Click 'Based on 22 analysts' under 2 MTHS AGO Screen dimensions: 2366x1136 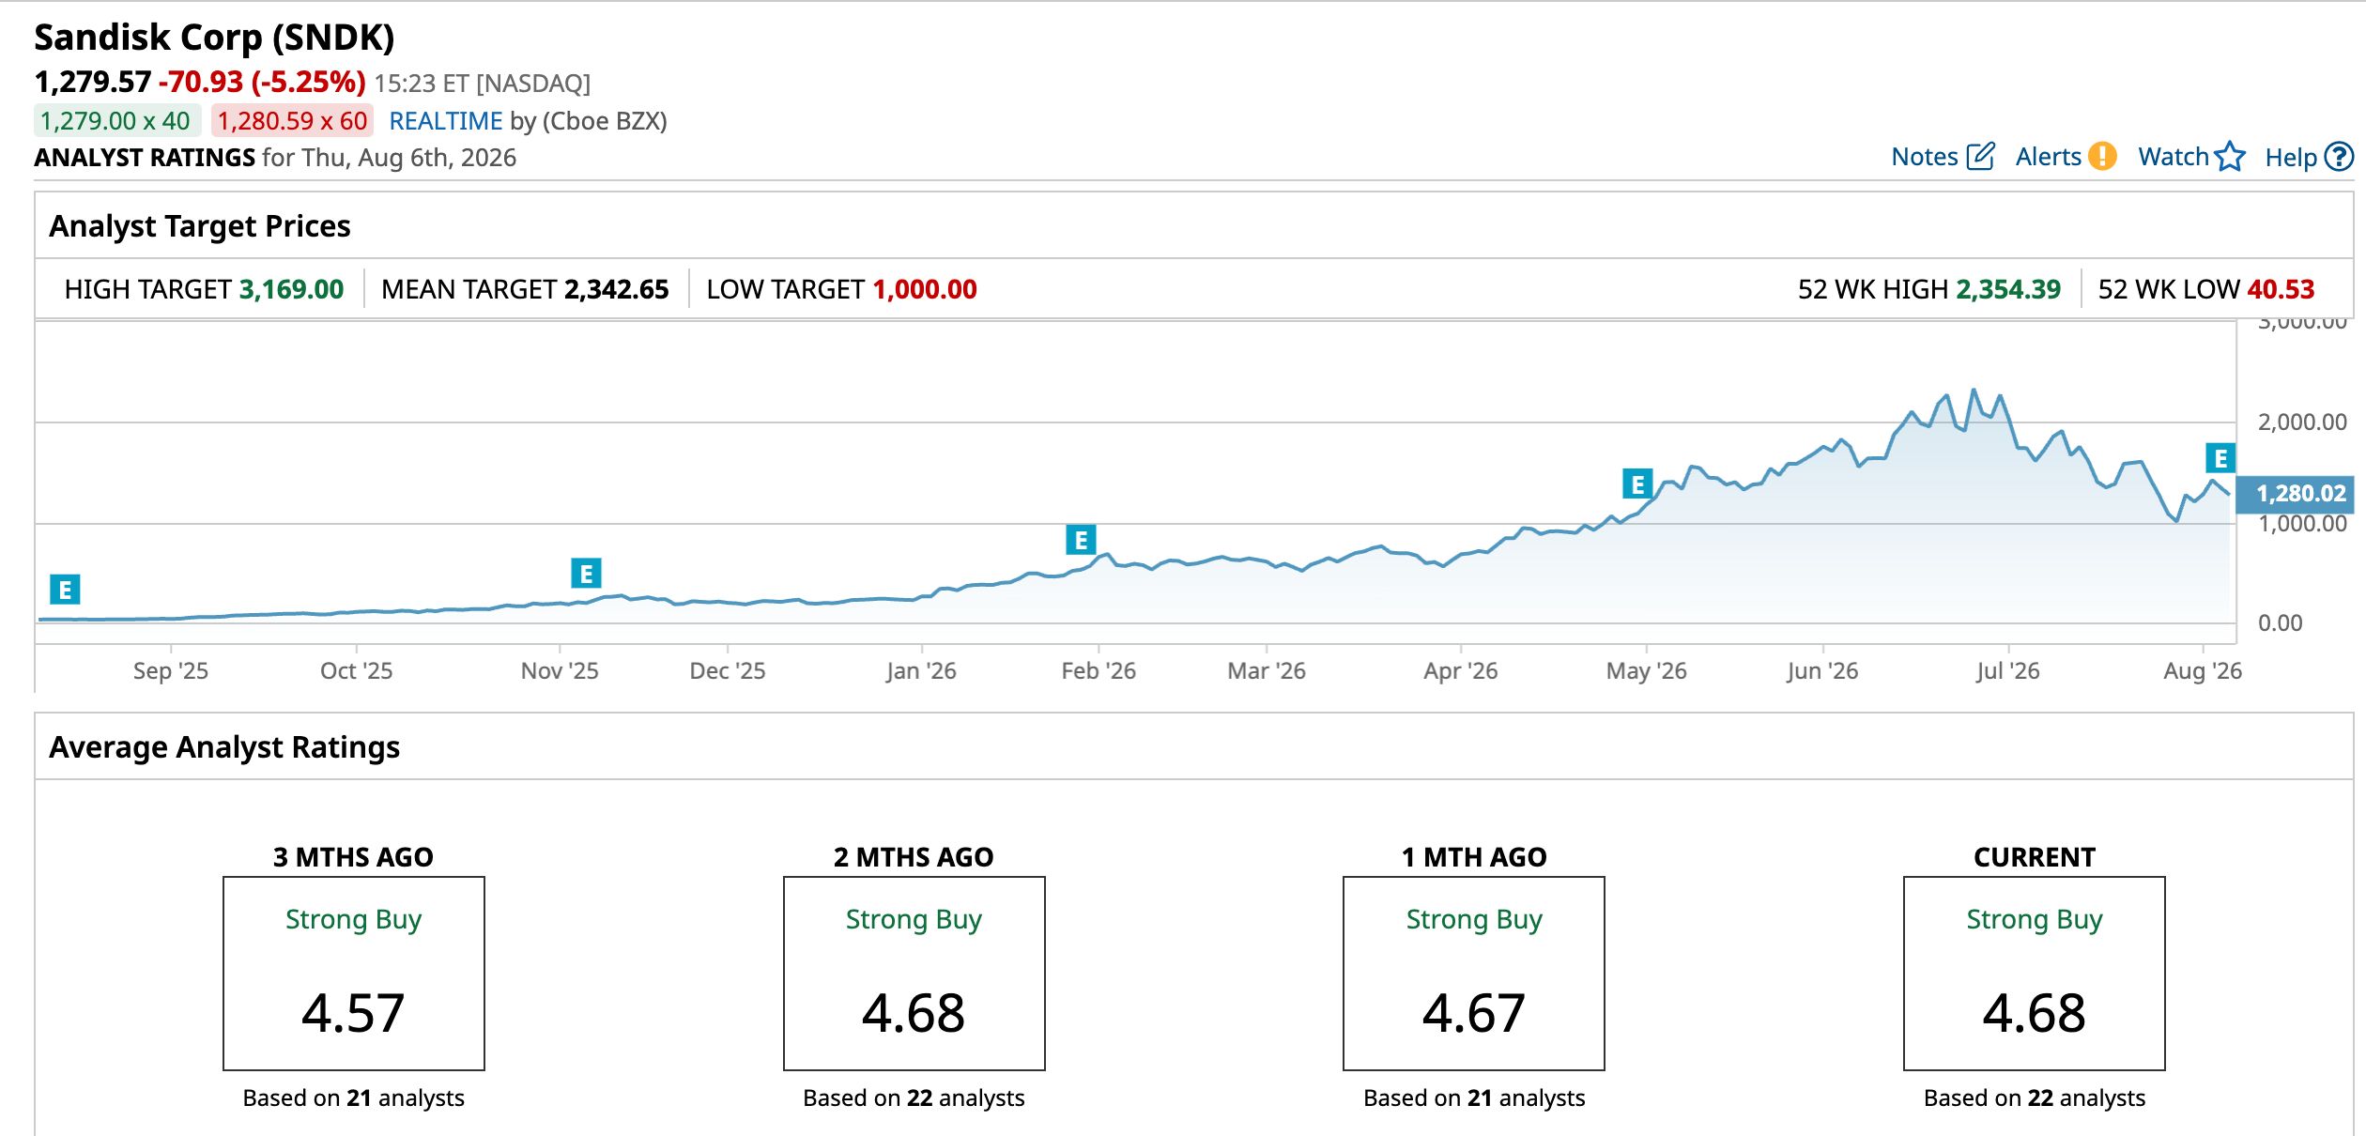tap(914, 1098)
